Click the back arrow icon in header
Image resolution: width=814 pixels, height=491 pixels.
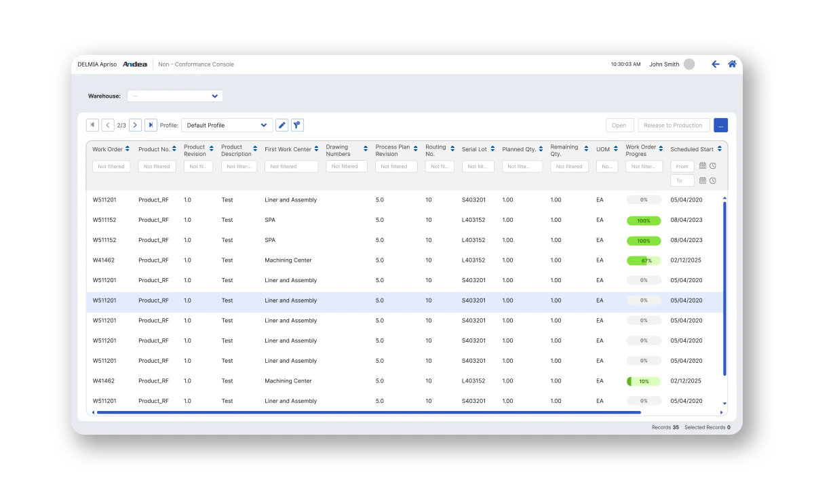click(x=715, y=64)
